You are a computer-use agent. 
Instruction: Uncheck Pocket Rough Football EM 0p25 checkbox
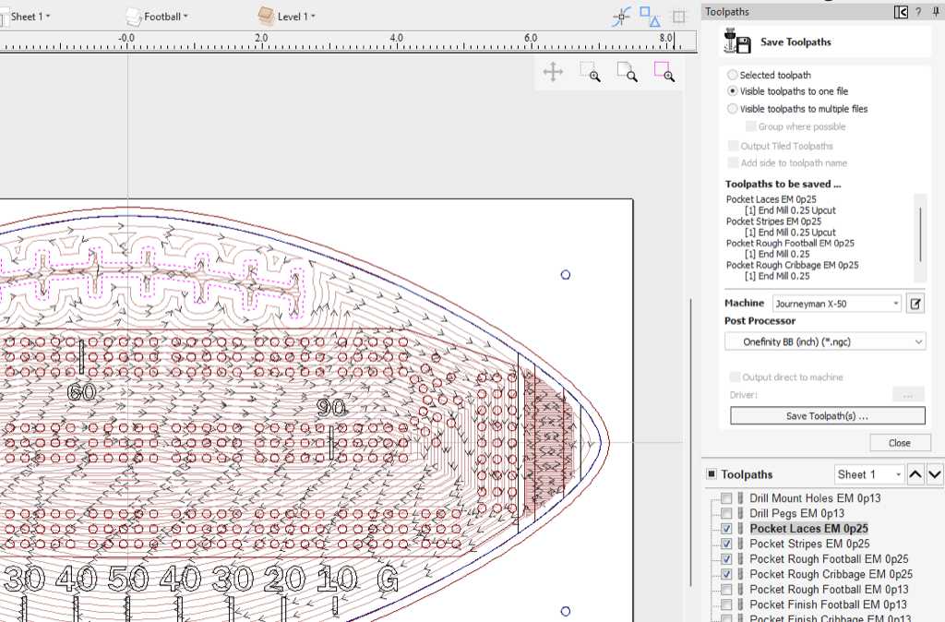[727, 559]
